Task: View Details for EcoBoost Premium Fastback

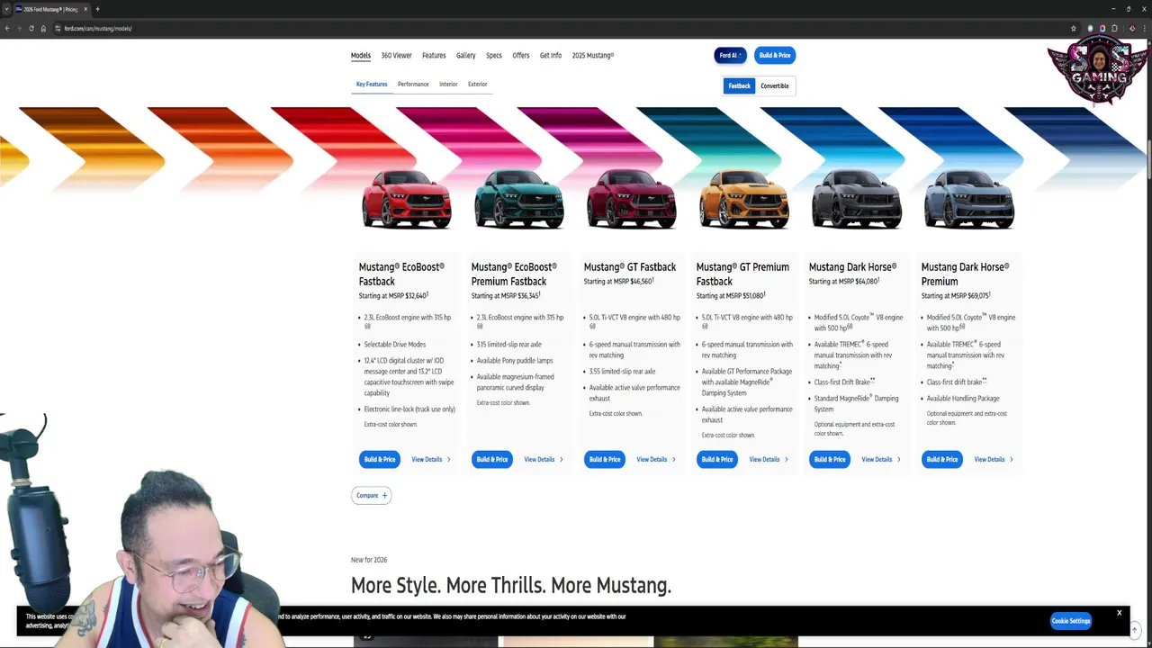Action: (544, 460)
